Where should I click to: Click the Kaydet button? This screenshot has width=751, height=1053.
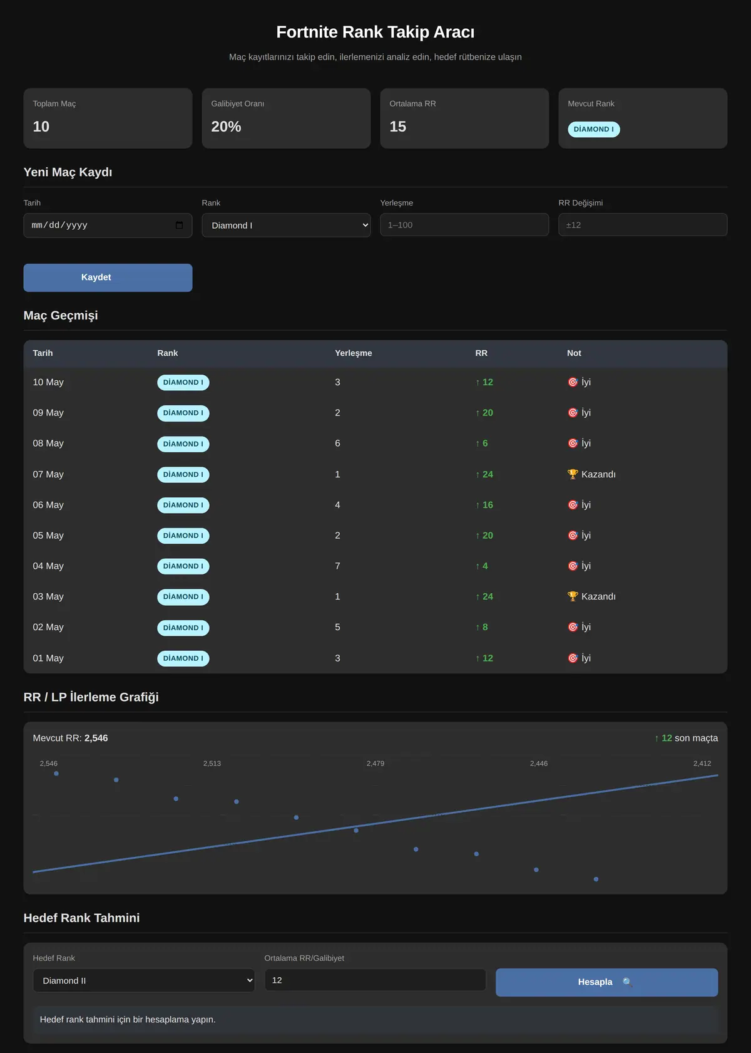(x=108, y=278)
